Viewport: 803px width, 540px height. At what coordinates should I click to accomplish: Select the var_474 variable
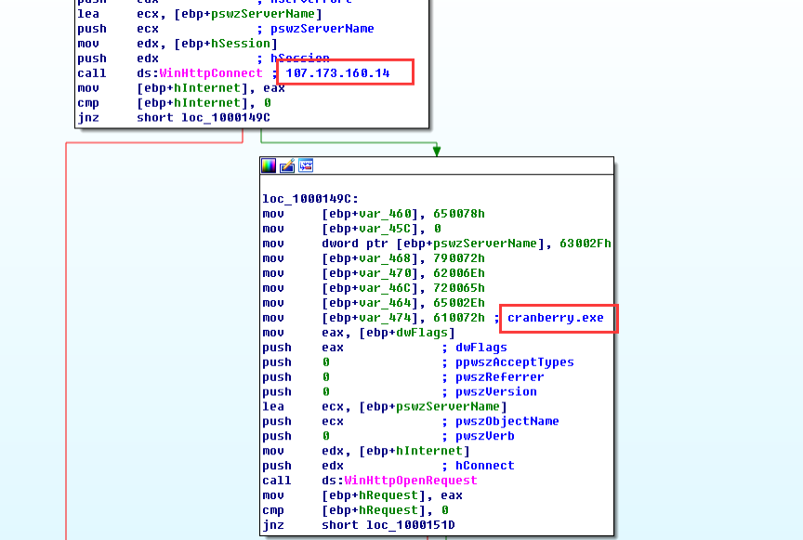(385, 318)
